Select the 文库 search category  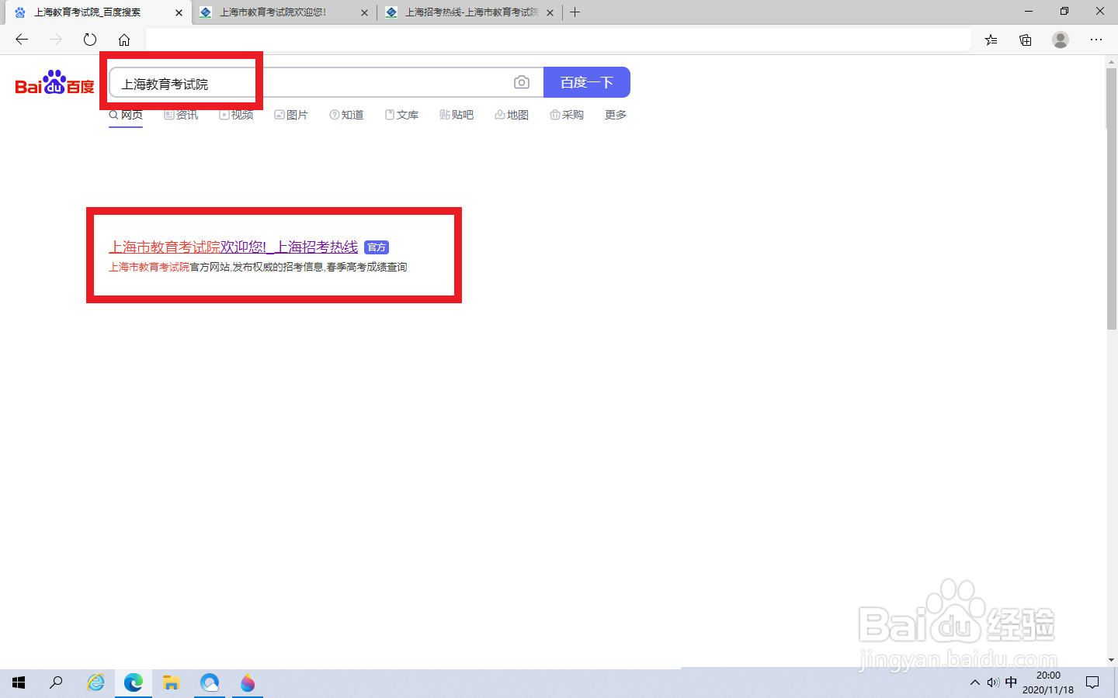click(x=401, y=115)
